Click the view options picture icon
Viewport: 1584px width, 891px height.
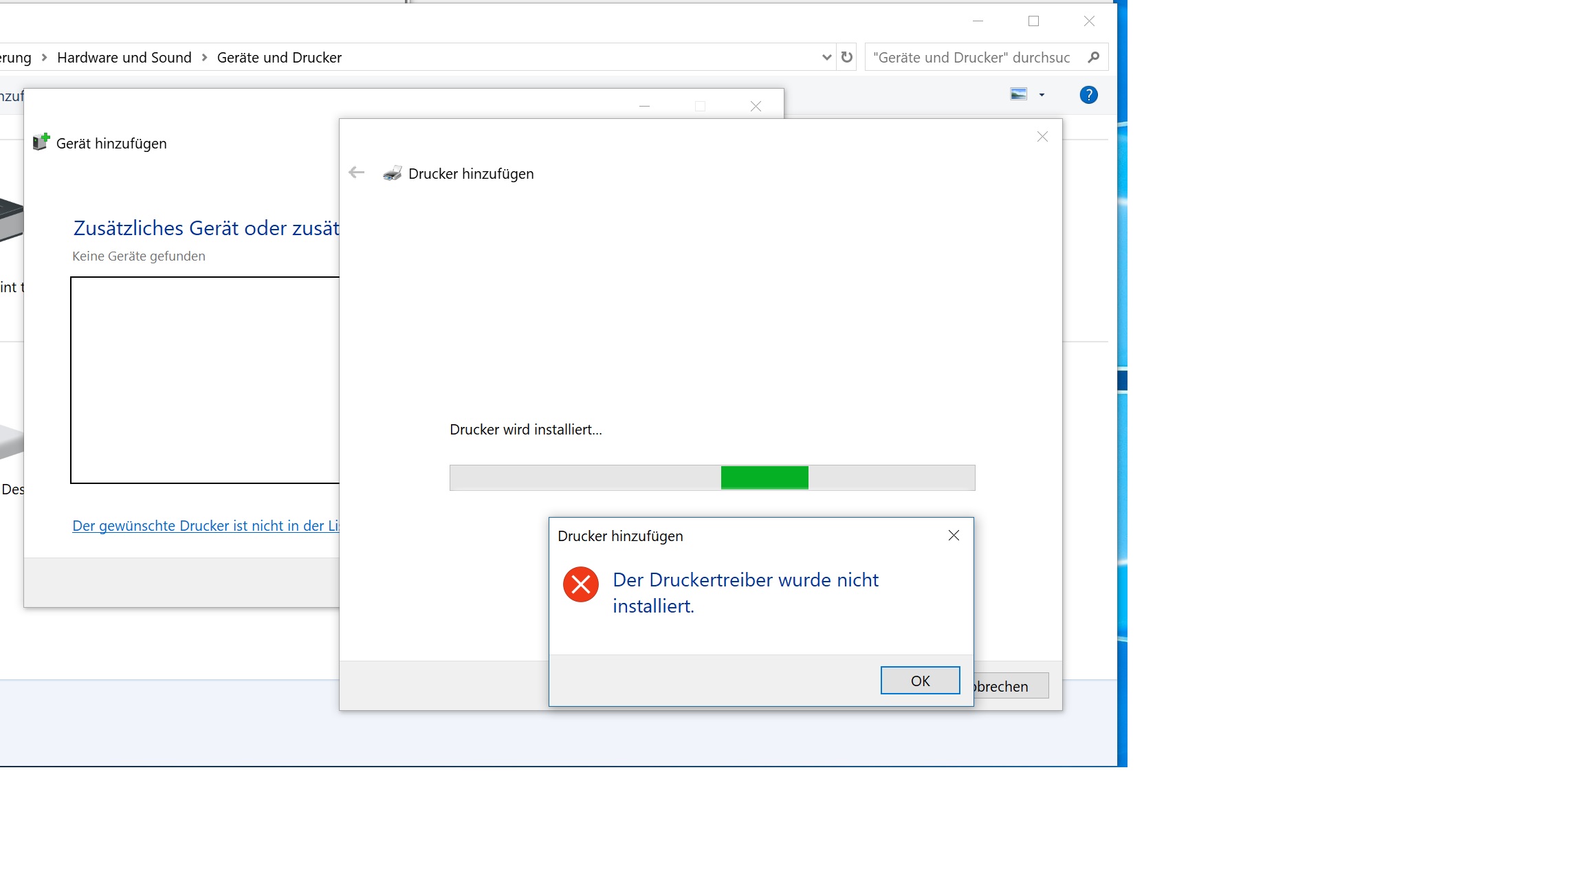(x=1018, y=94)
